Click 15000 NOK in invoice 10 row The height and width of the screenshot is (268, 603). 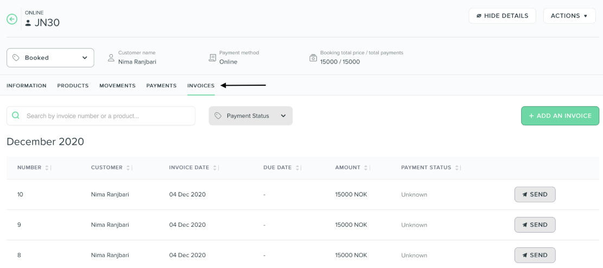click(351, 195)
